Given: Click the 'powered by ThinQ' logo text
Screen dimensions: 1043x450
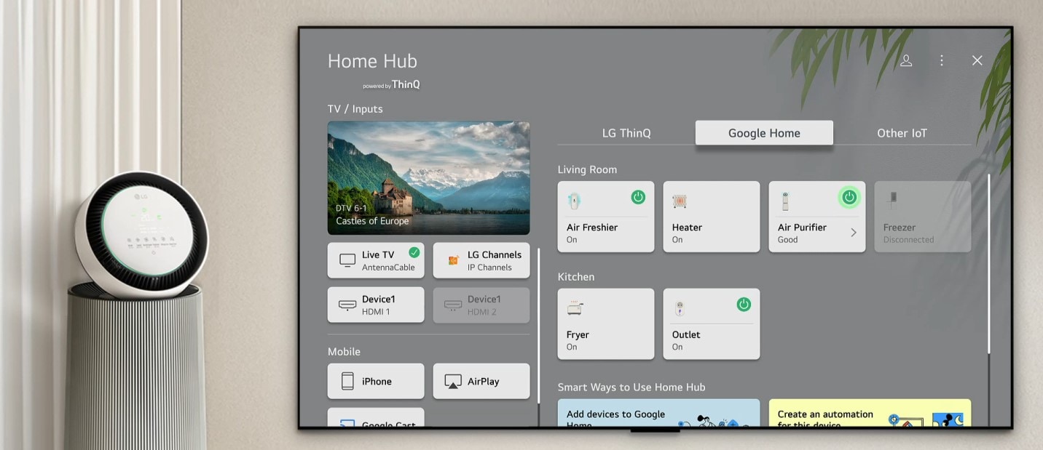Looking at the screenshot, I should tap(391, 84).
